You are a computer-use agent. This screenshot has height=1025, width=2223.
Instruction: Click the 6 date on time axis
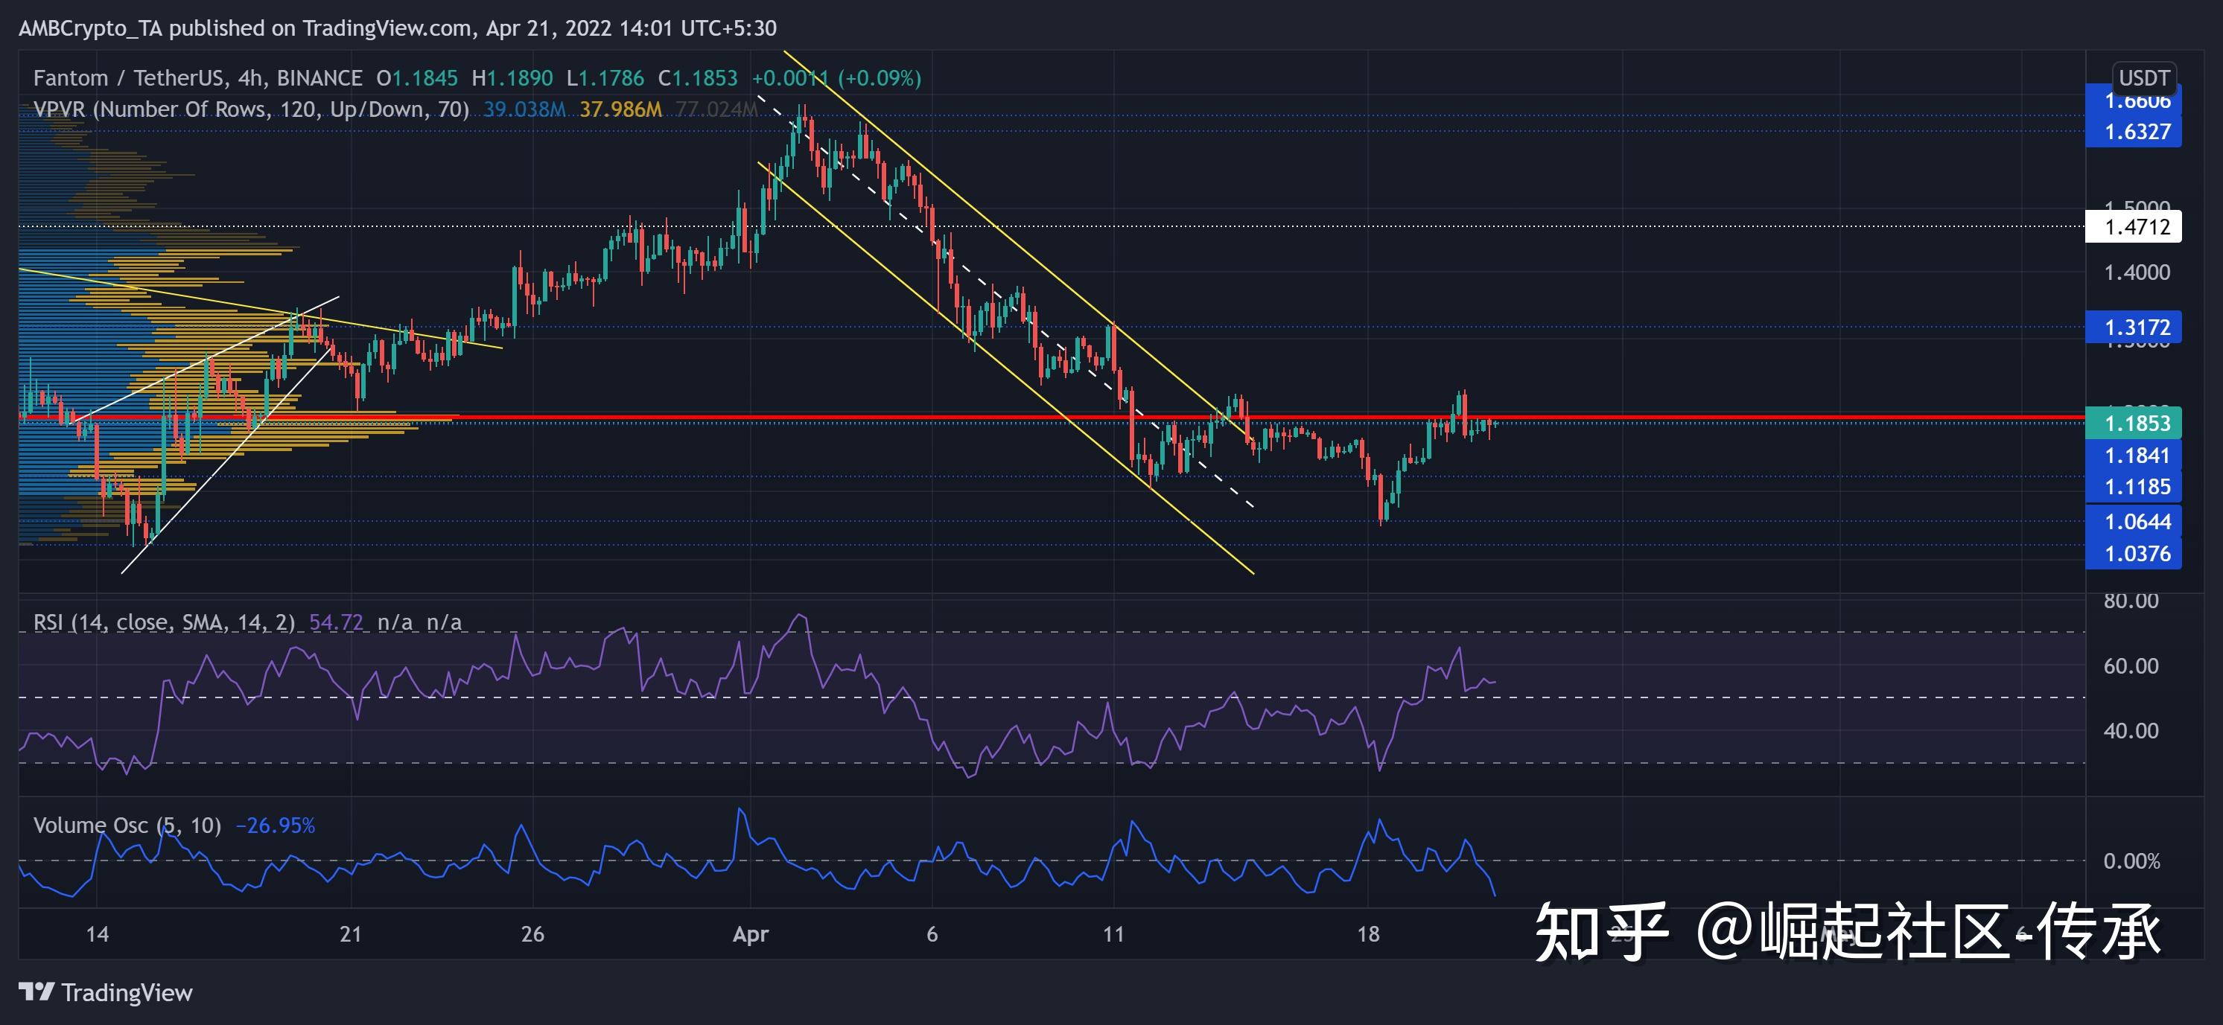[932, 934]
